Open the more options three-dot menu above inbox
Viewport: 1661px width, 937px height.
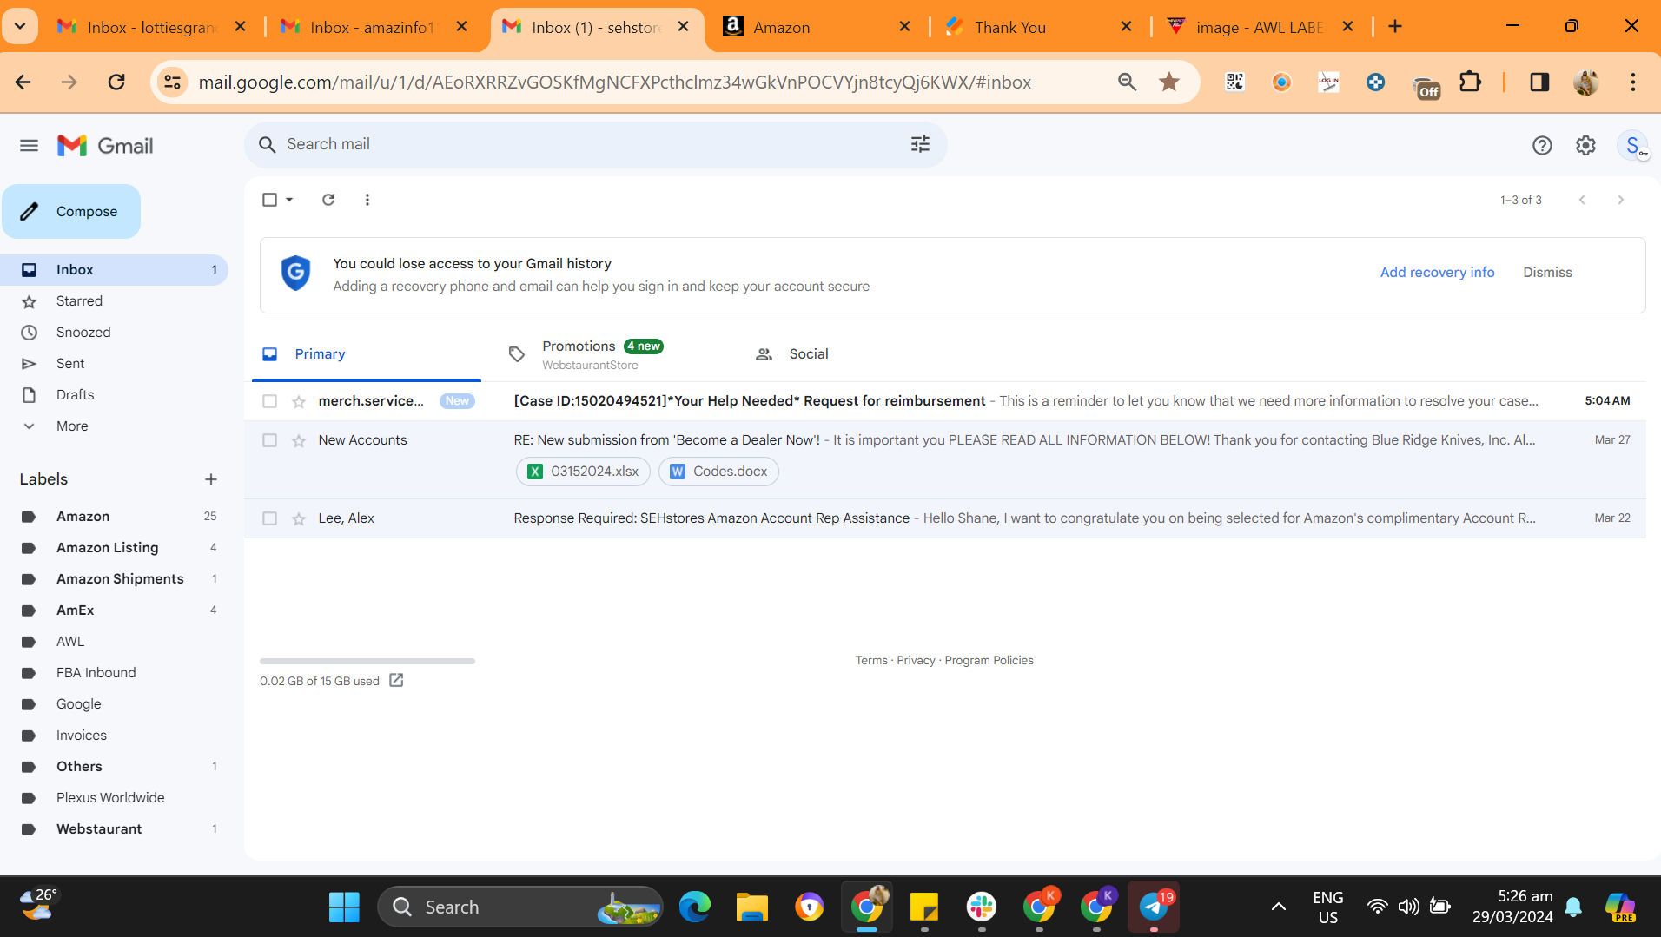coord(367,200)
